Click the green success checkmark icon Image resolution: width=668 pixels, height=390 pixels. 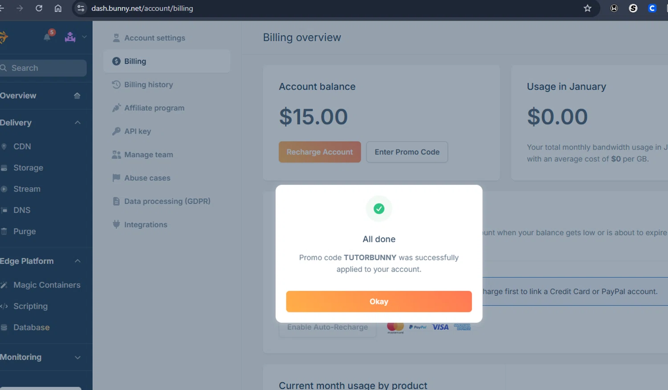click(x=379, y=208)
